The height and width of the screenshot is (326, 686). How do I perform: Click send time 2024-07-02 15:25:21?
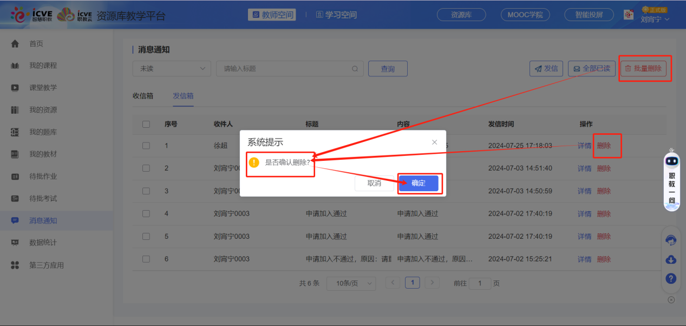tap(520, 259)
